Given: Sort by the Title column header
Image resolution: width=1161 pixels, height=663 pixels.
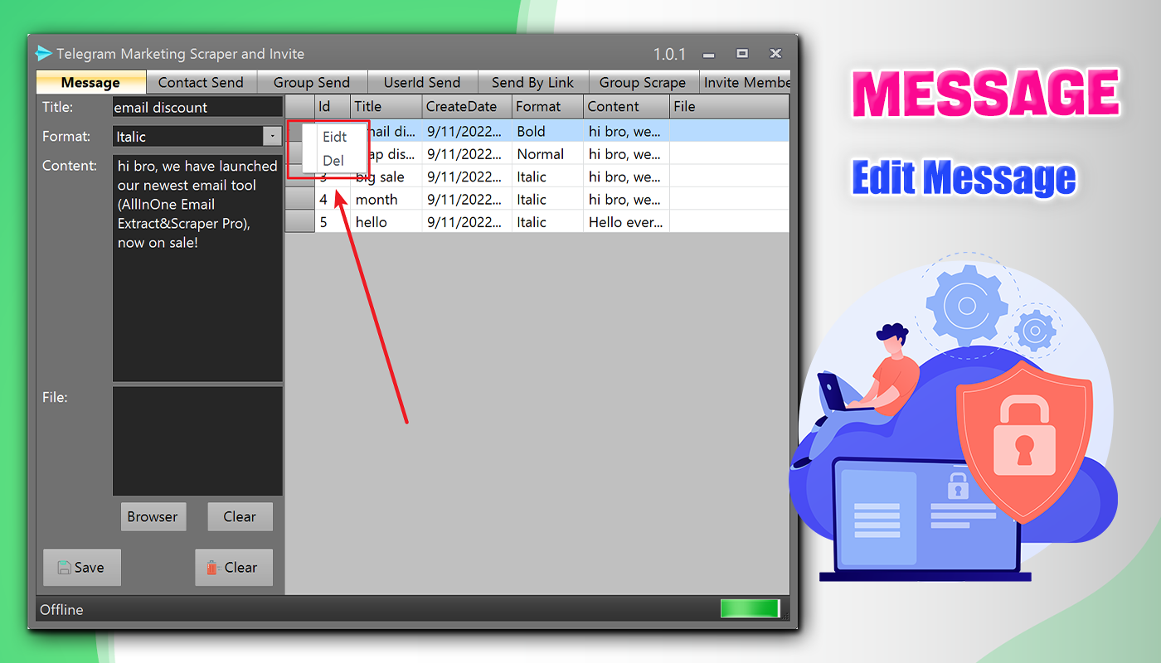Looking at the screenshot, I should 386,106.
